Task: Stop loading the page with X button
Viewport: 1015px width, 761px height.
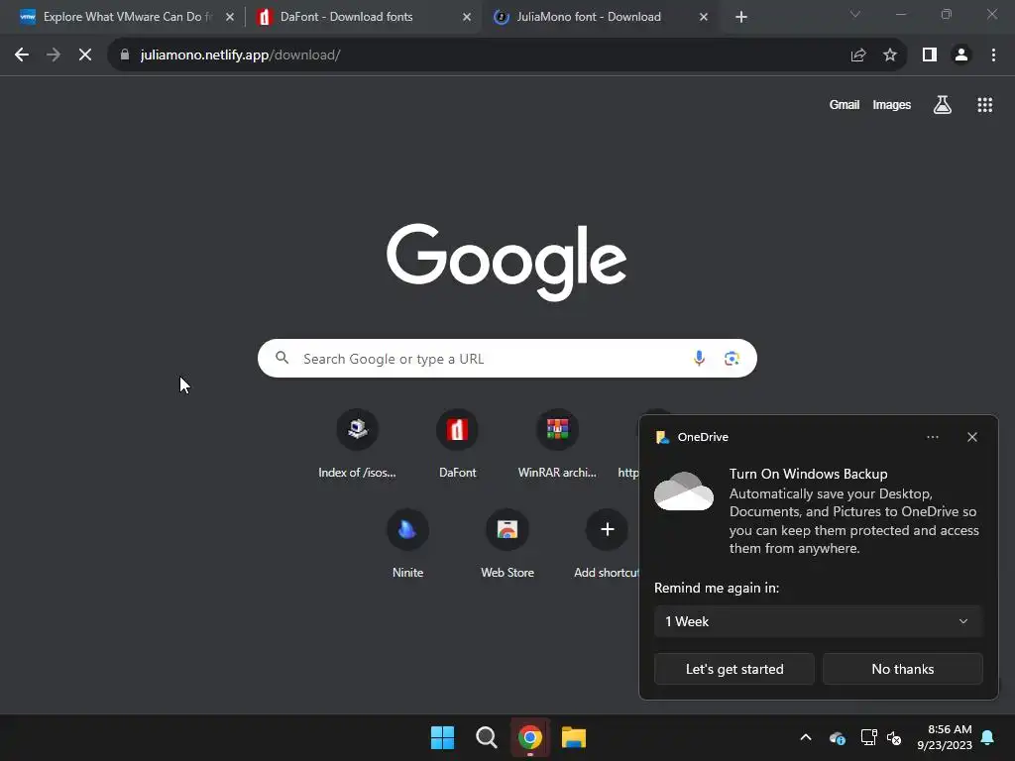Action: pyautogui.click(x=85, y=55)
